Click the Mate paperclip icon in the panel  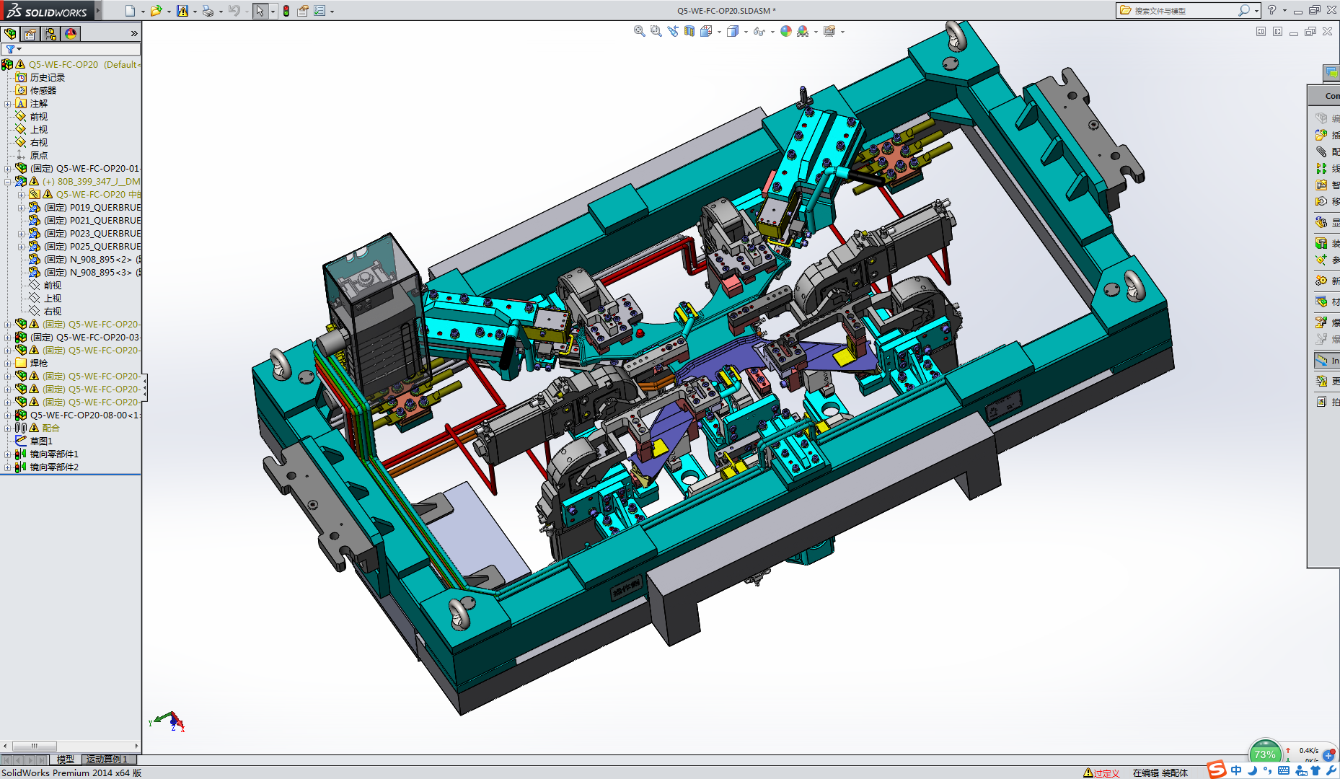click(1321, 151)
